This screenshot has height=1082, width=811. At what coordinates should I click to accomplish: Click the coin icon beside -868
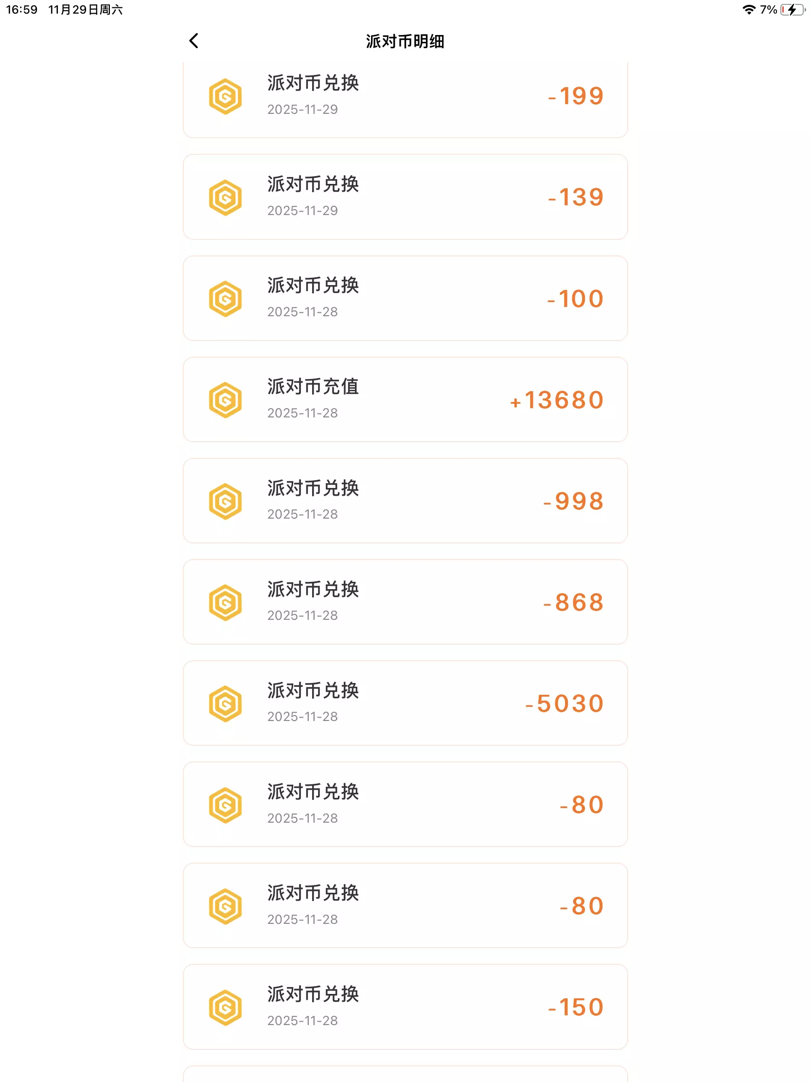coord(226,603)
